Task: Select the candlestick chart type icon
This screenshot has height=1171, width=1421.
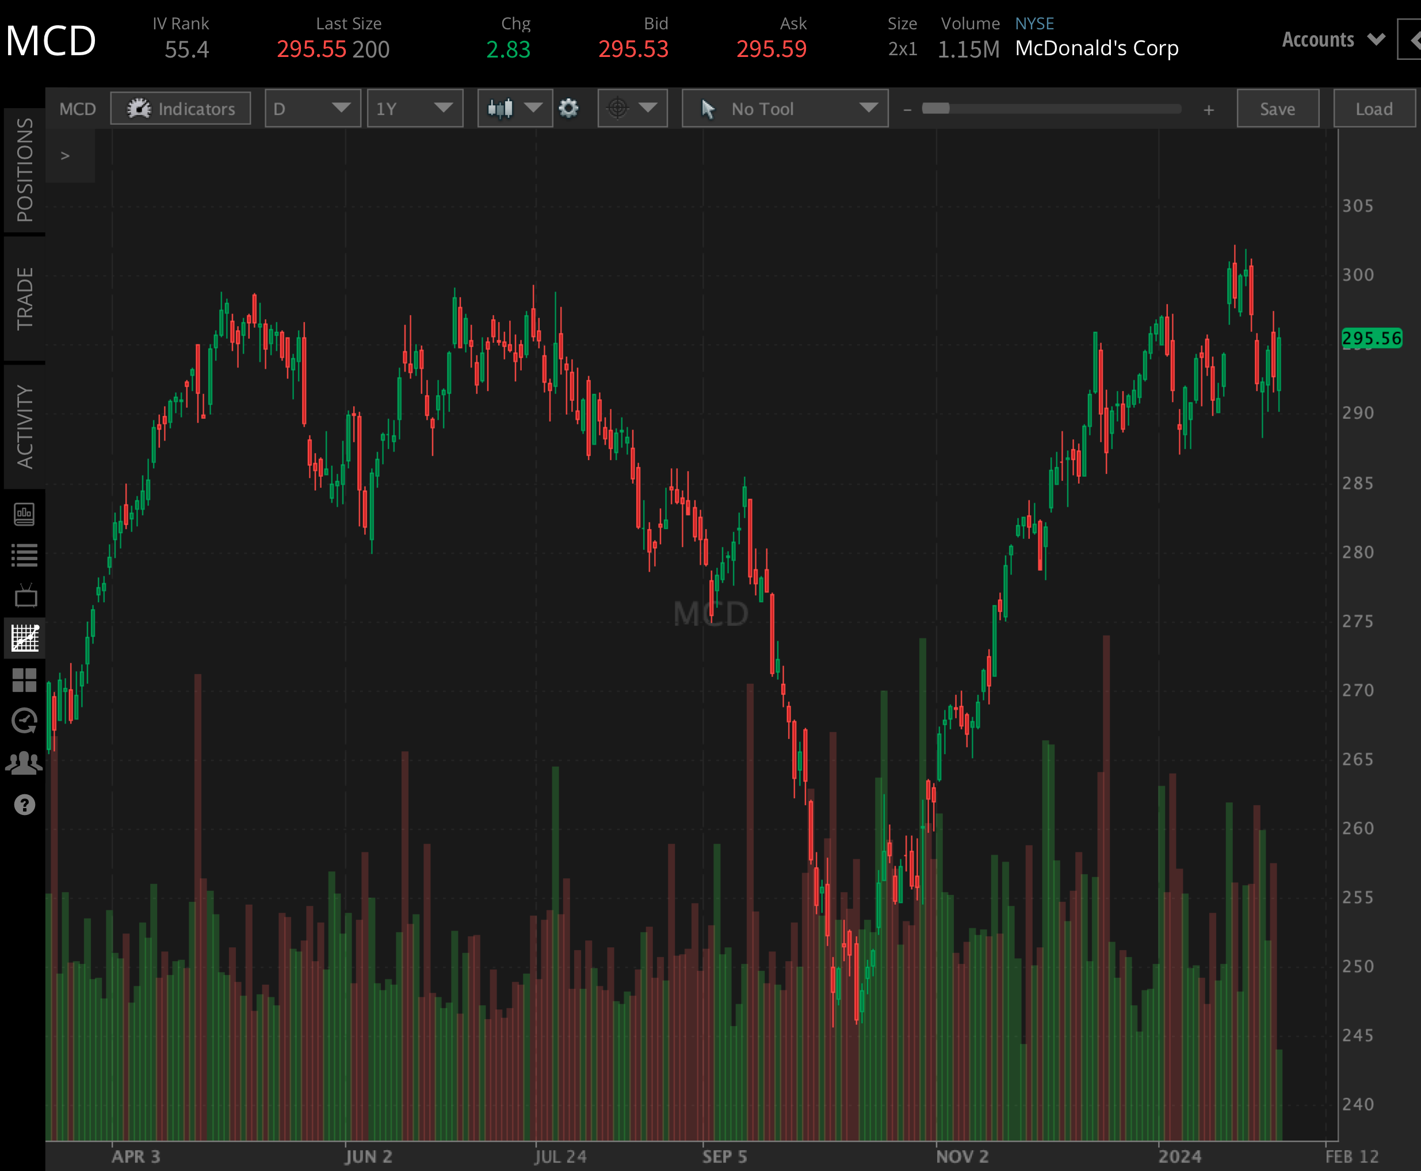Action: (504, 108)
